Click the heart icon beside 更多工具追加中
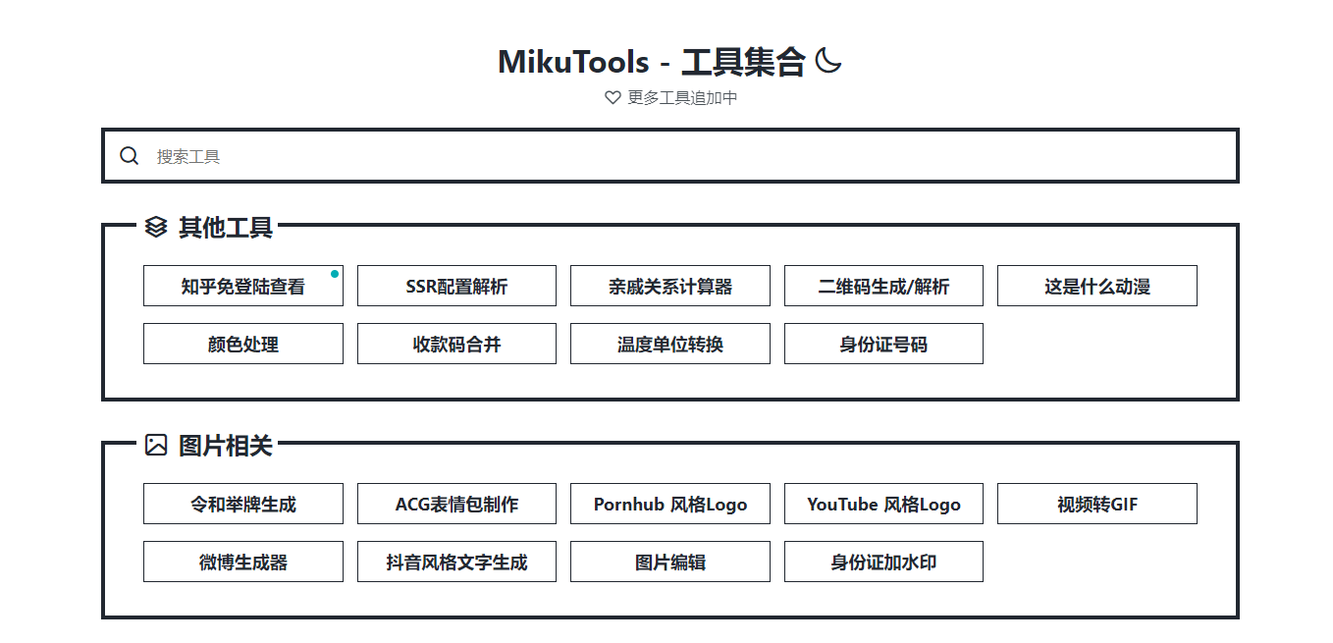The height and width of the screenshot is (643, 1333). 613,97
